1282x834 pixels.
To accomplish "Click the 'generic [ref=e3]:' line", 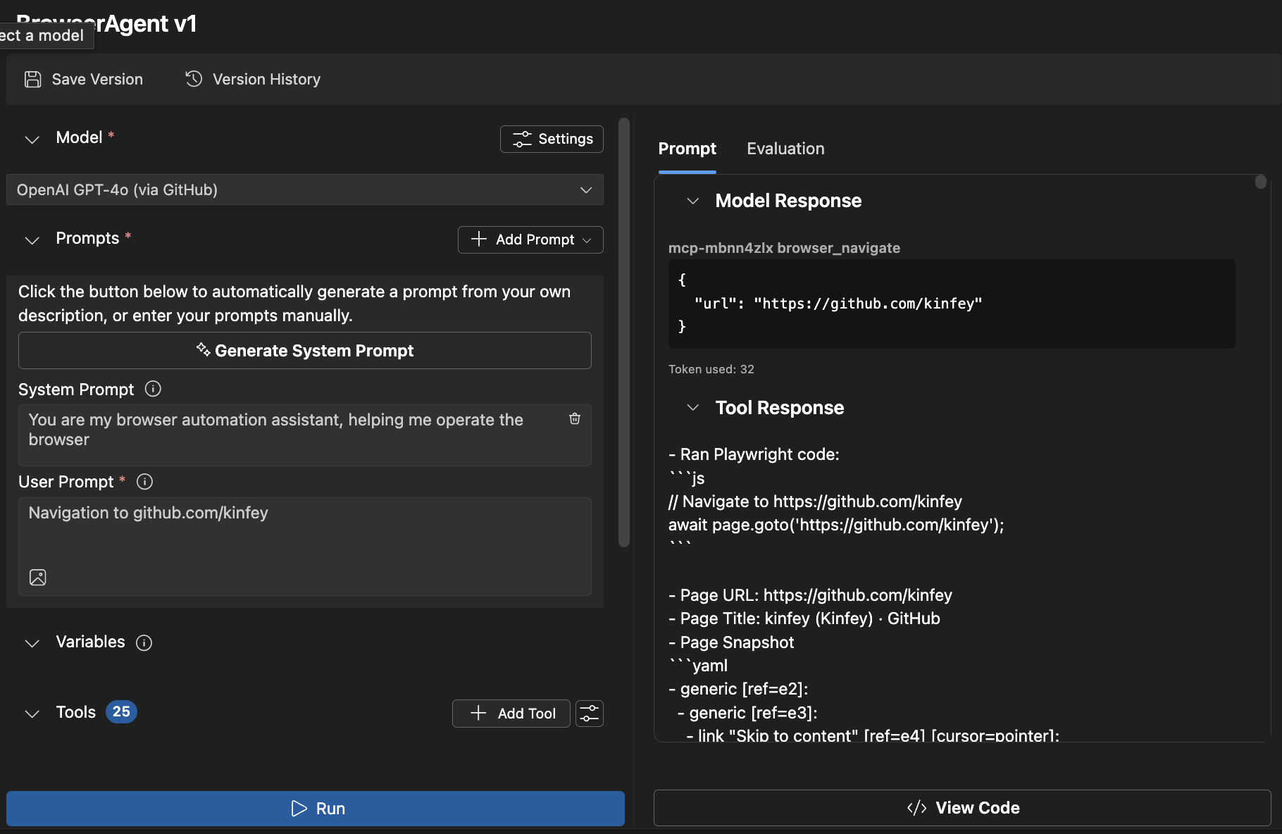I will pos(747,713).
